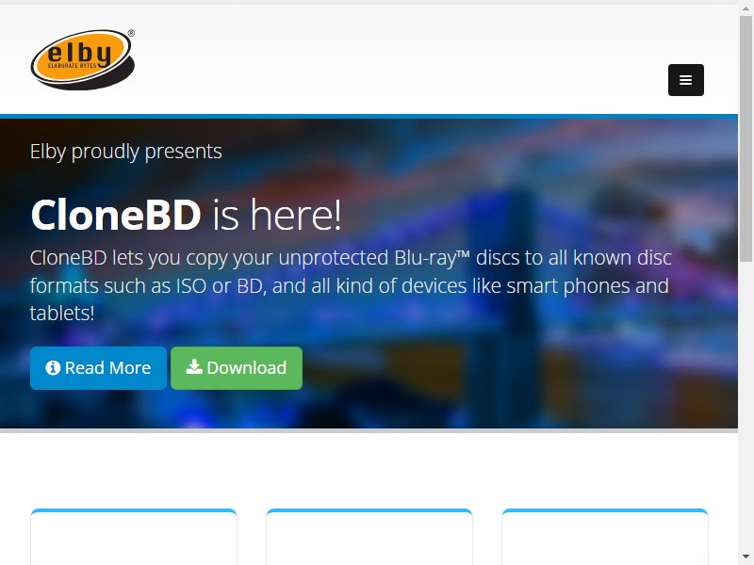This screenshot has height=565, width=754.
Task: Click the download arrow icon
Action: click(x=194, y=366)
